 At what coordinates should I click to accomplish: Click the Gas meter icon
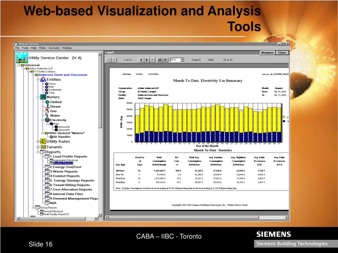[47, 111]
